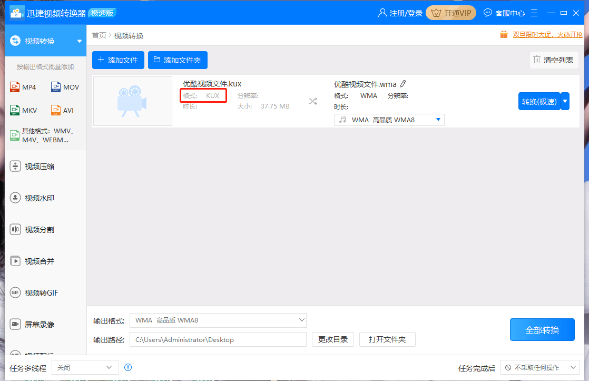
Task: Choose MP4 output format icon
Action: coord(23,87)
